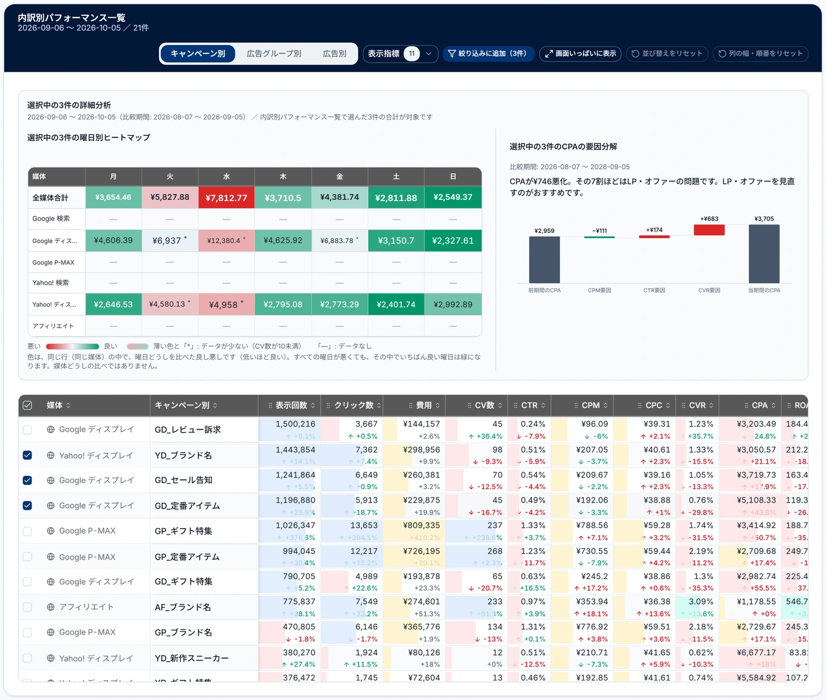This screenshot has height=700, width=826.
Task: Click reset icon in 列の幅・順番をリセット
Action: pyautogui.click(x=722, y=53)
